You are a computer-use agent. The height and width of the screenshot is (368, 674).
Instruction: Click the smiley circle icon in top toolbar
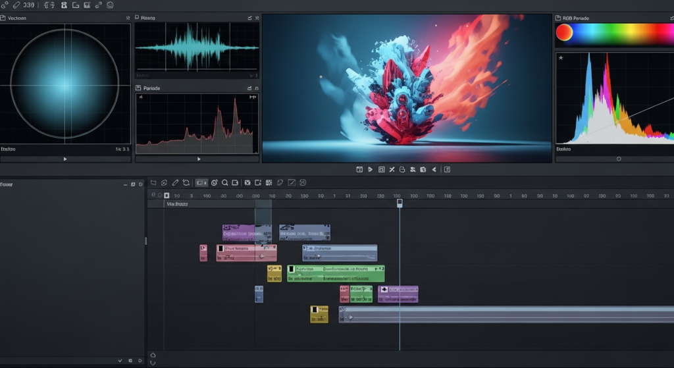click(109, 5)
